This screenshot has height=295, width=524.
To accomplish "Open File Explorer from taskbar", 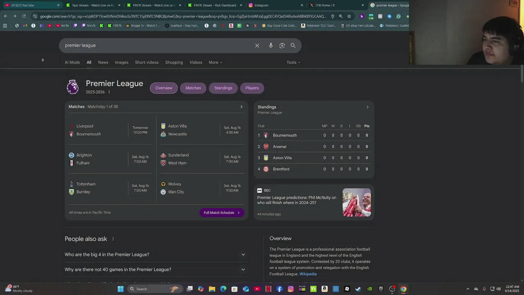I will coord(212,289).
